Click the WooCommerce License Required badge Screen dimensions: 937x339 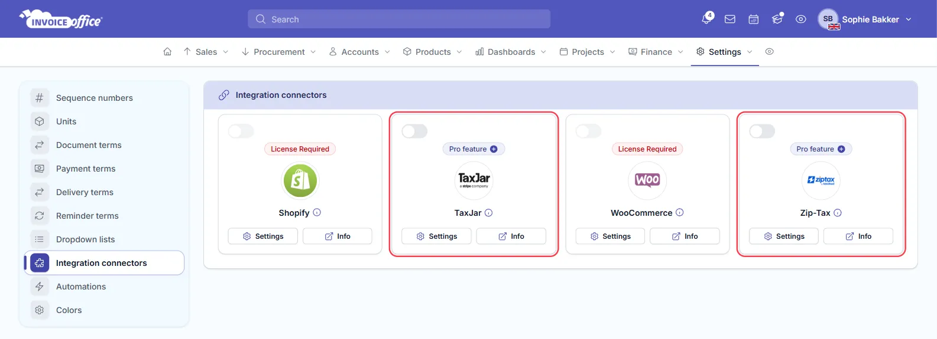point(647,149)
